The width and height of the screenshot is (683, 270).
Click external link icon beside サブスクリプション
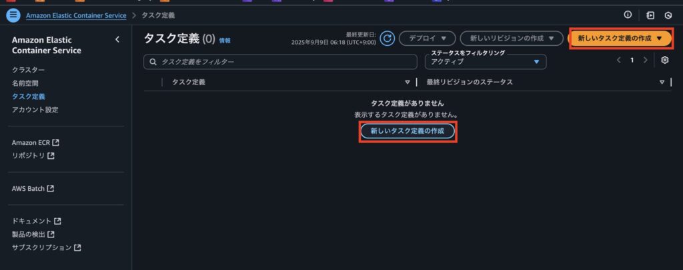pos(77,247)
